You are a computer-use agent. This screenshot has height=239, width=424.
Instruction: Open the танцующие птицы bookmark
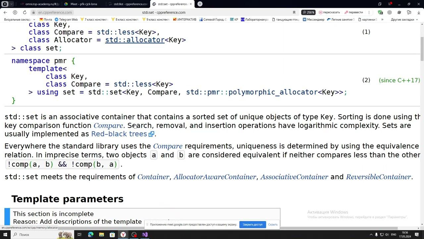pos(286,20)
